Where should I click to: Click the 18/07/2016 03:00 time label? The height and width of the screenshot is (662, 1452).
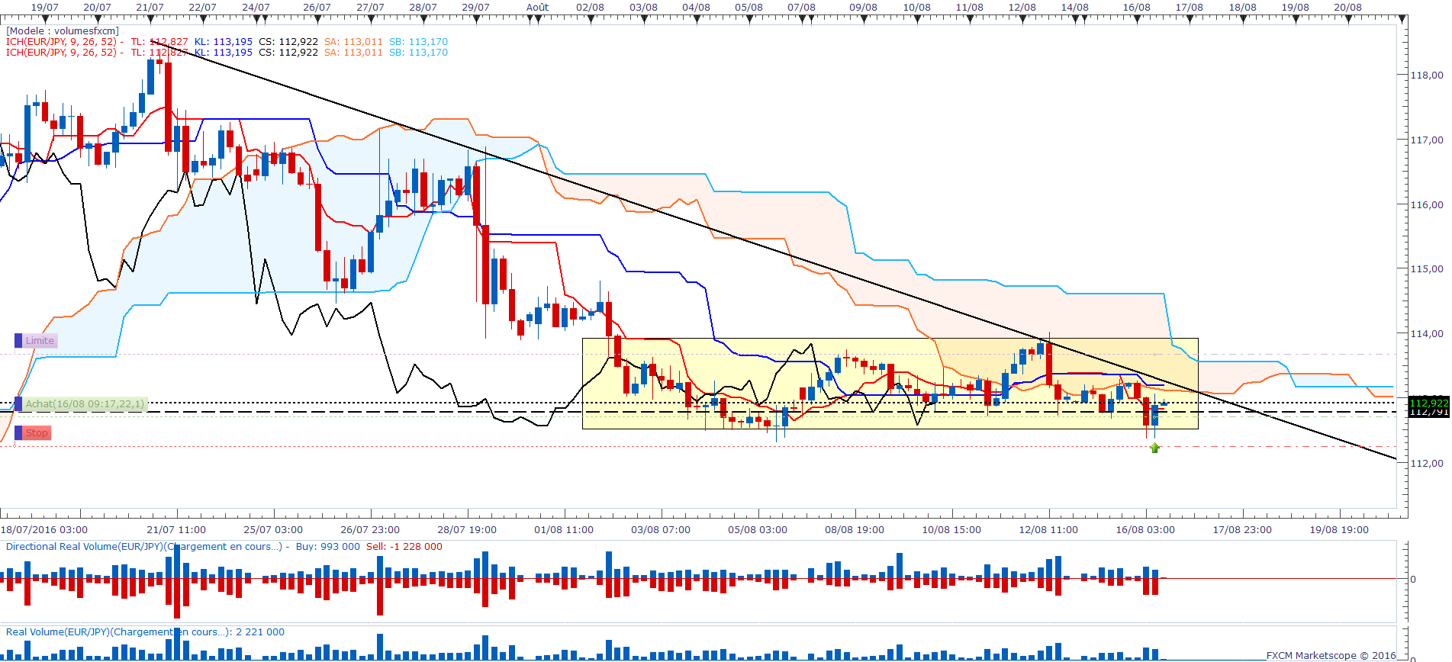pos(44,530)
